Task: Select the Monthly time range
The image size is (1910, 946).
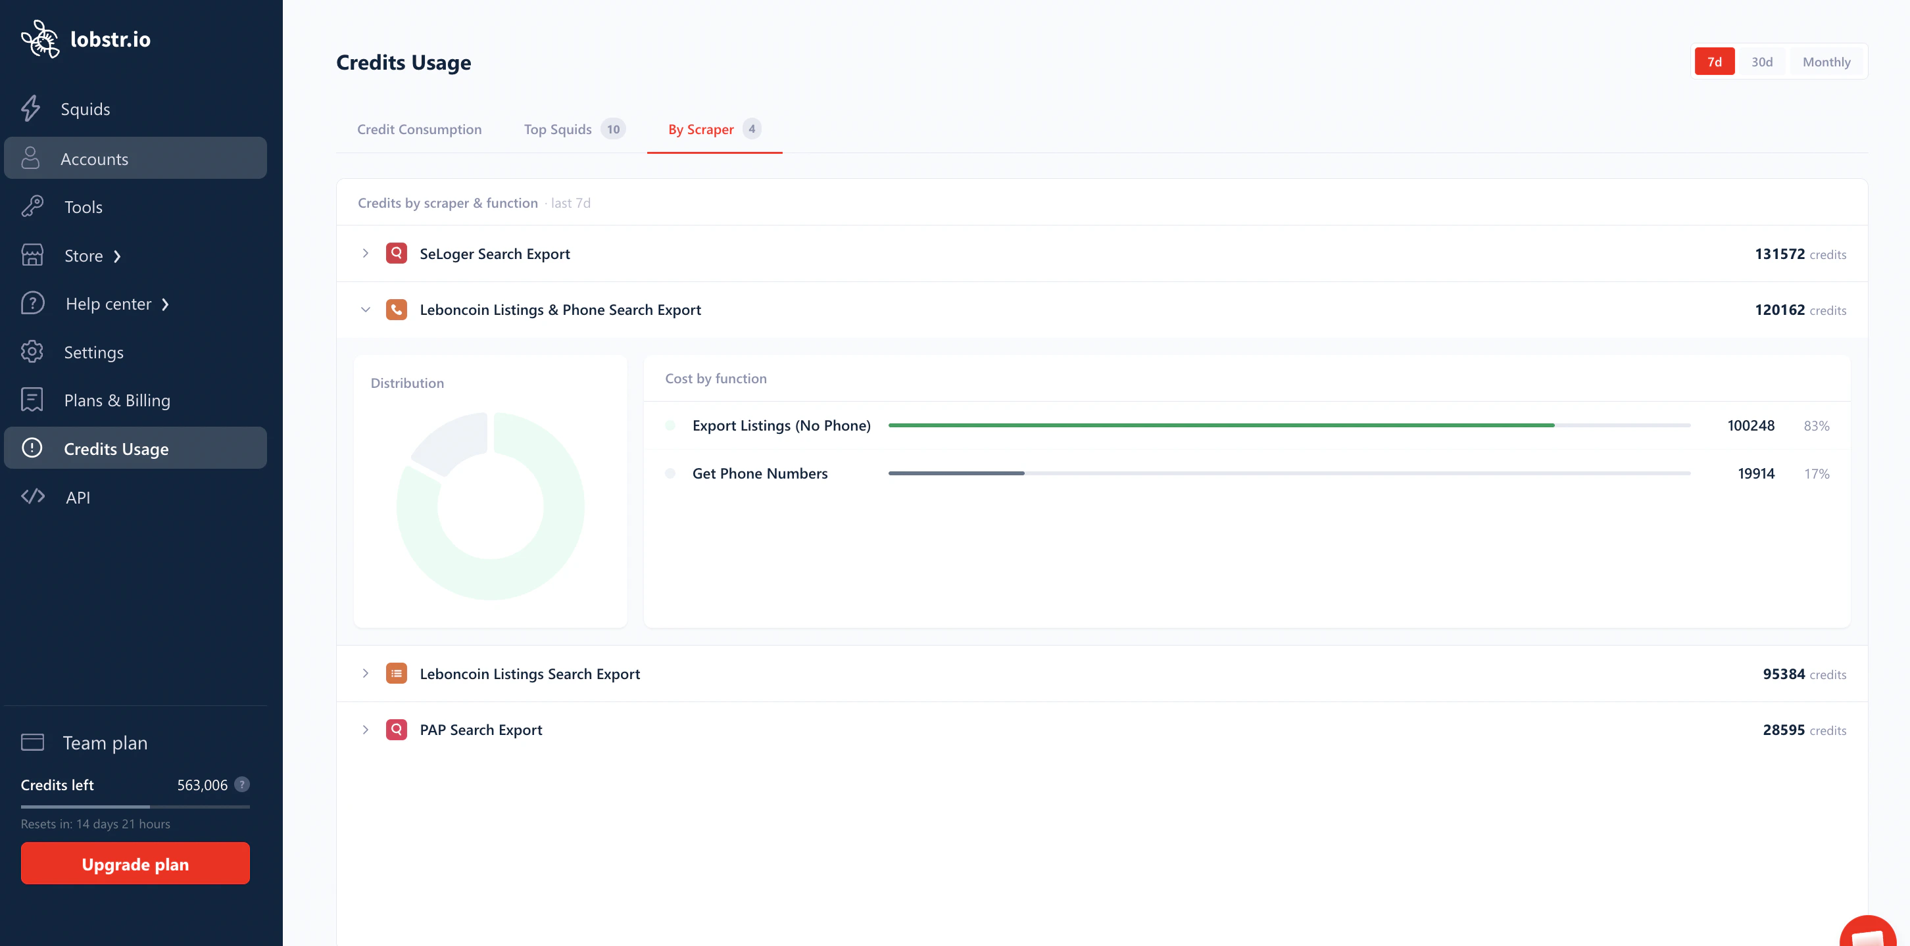Action: pos(1826,62)
